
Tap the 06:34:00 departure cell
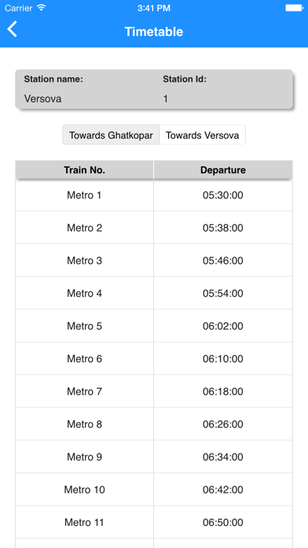(223, 457)
